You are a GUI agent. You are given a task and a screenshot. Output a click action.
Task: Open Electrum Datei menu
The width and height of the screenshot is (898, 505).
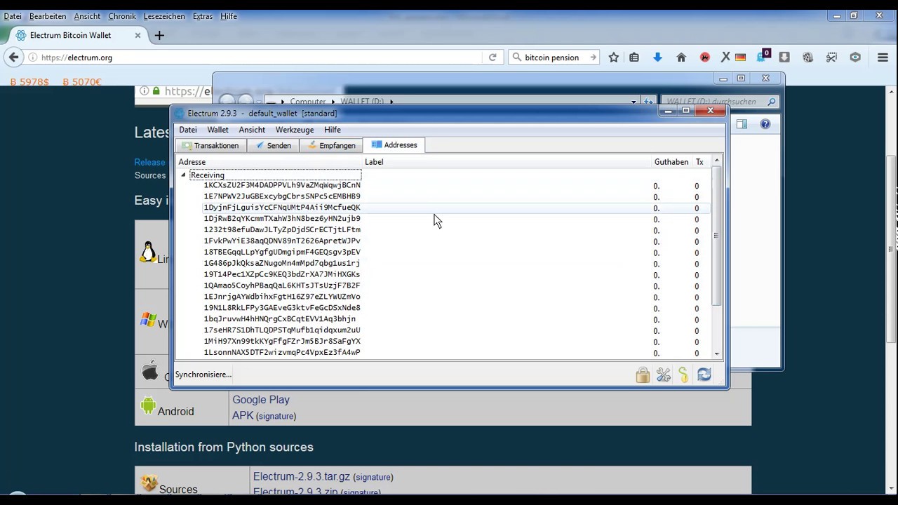[188, 130]
